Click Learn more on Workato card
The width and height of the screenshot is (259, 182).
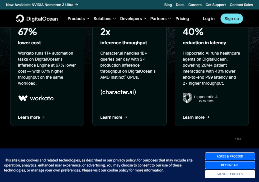31,117
